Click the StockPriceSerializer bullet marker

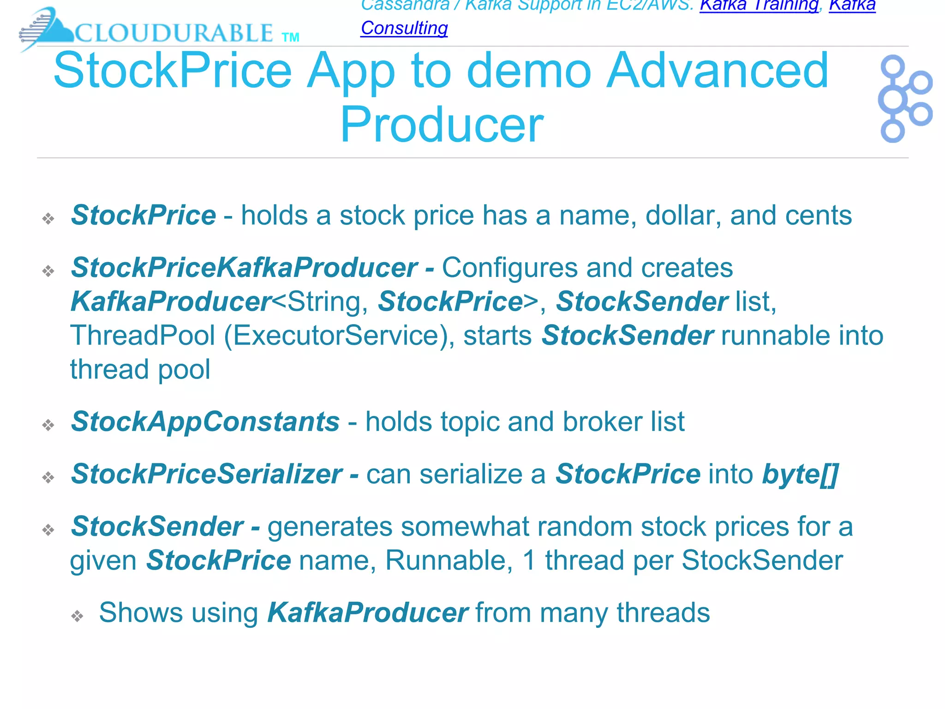[48, 477]
